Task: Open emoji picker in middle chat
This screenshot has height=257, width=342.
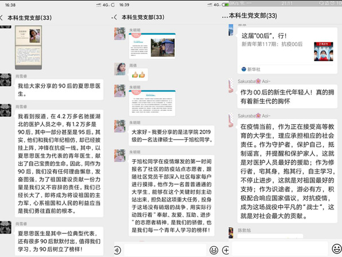Action: click(x=214, y=250)
